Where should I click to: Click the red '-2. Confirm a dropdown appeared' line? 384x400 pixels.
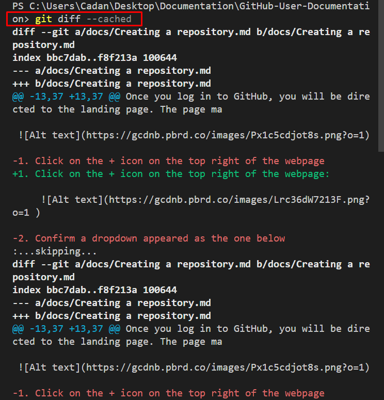(x=149, y=238)
